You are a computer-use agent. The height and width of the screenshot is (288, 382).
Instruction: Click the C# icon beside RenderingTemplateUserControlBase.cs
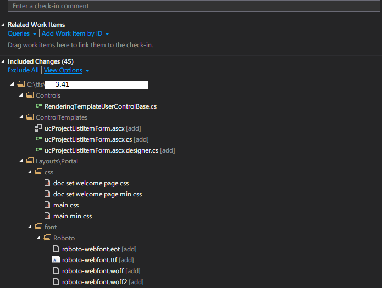[x=38, y=106]
